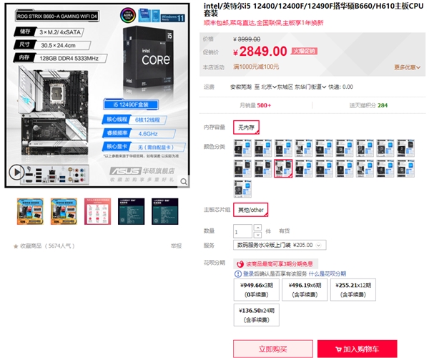Select the first product gallery thumbnail
429x358 pixels.
30,211
